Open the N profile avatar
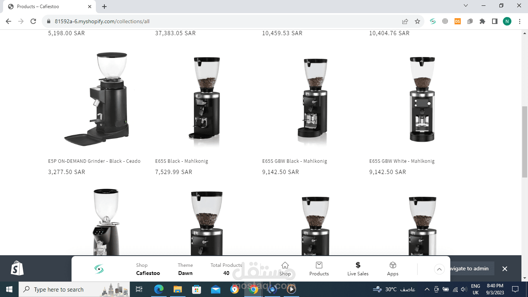 point(507,21)
